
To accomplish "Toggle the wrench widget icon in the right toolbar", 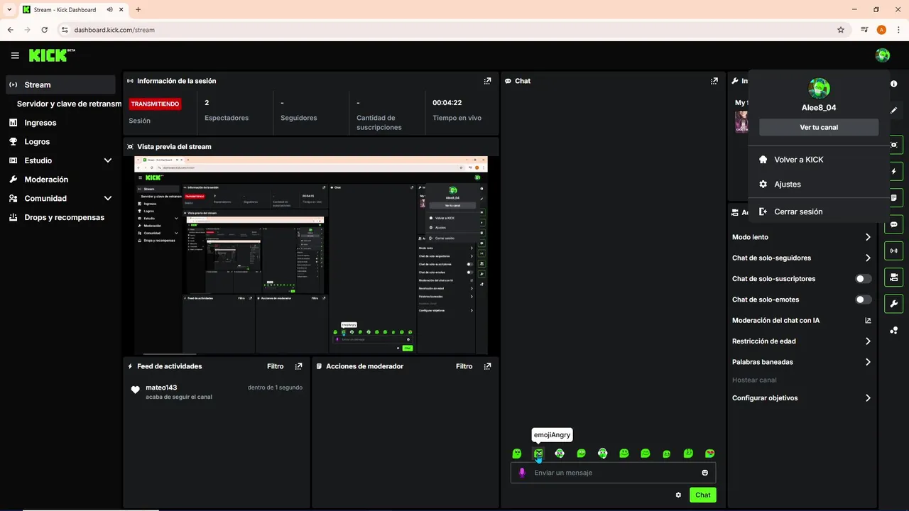I will point(893,304).
